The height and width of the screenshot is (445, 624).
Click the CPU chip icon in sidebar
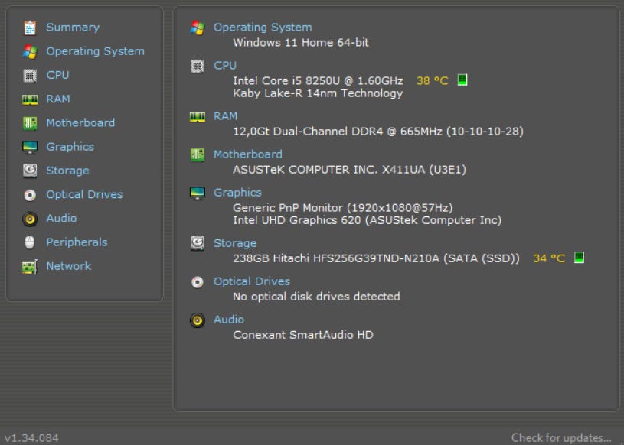coord(30,76)
